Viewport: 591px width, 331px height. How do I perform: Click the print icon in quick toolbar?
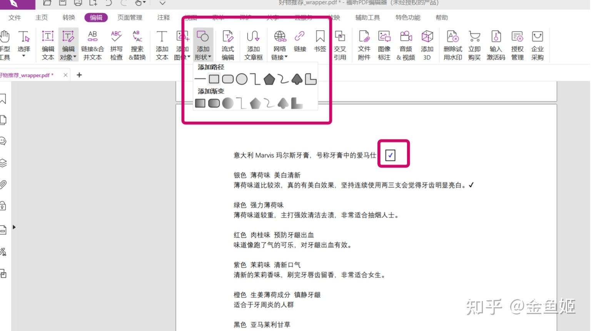pos(78,3)
